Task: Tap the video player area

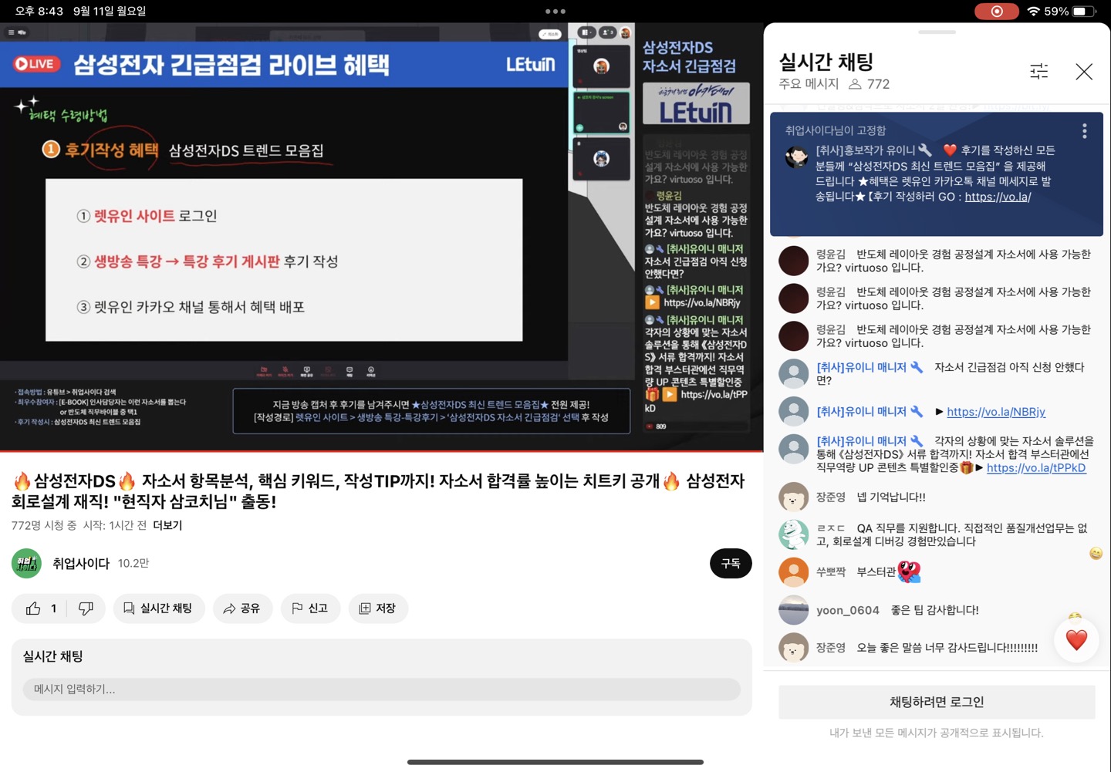Action: pos(382,237)
